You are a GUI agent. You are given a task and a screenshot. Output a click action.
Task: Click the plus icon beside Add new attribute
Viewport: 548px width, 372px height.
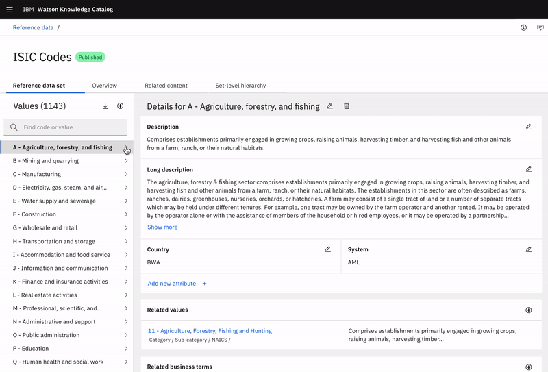(x=204, y=284)
